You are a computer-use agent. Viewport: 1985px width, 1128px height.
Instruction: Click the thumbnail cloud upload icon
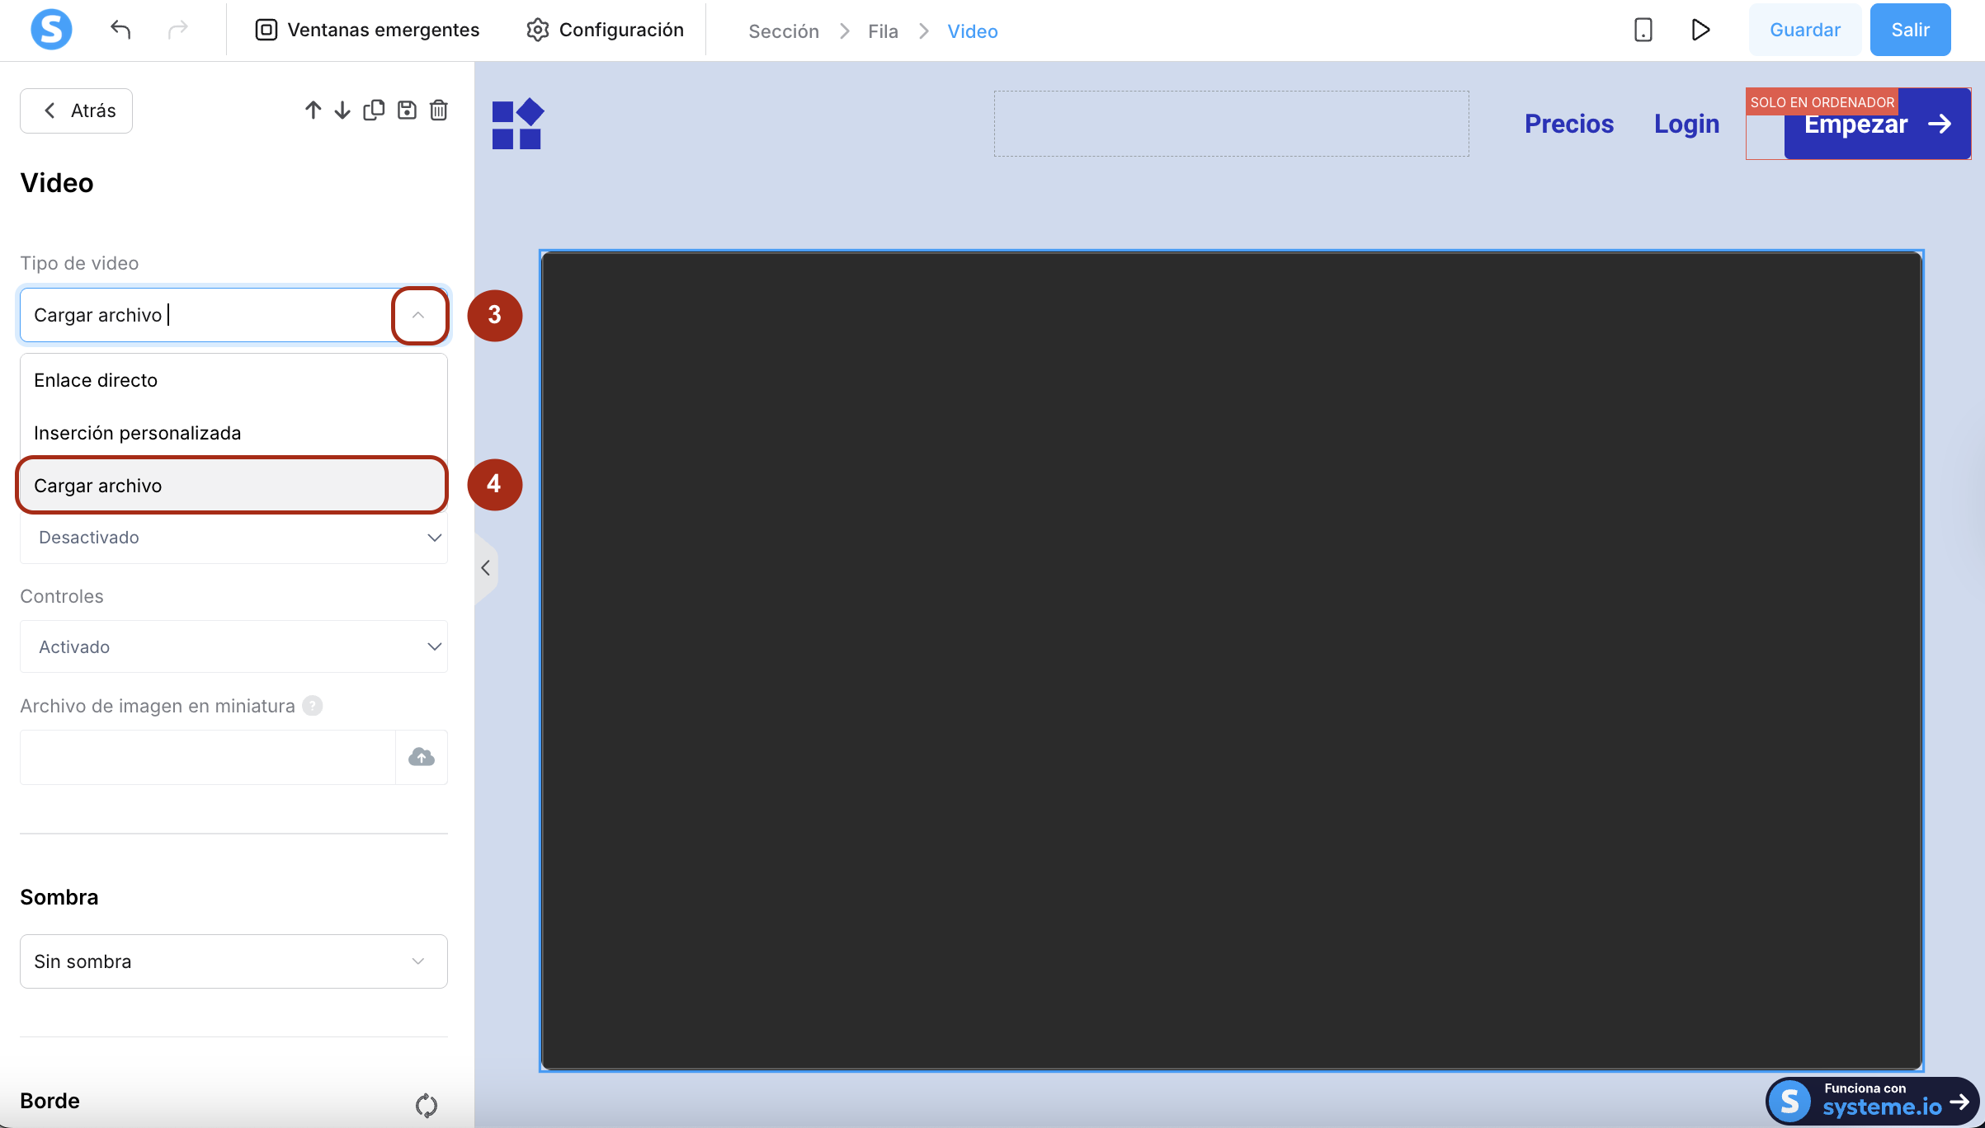point(422,757)
